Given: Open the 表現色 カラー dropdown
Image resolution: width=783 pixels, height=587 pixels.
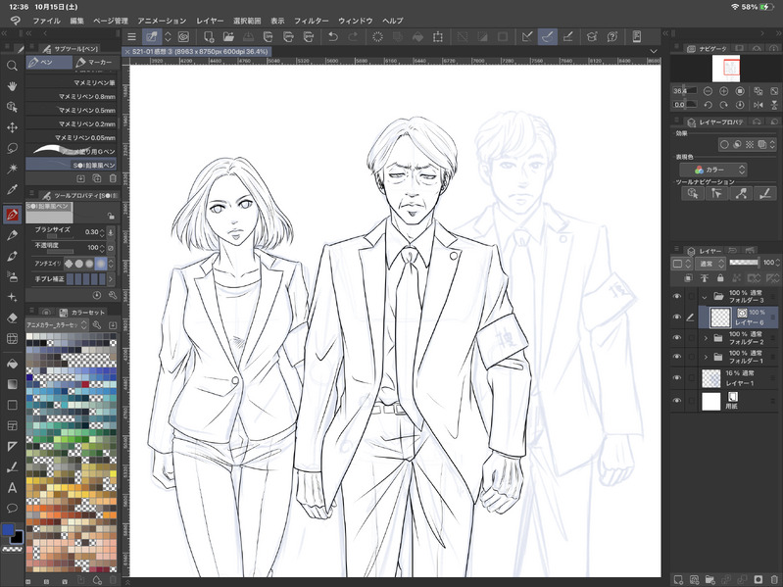Looking at the screenshot, I should click(x=713, y=170).
